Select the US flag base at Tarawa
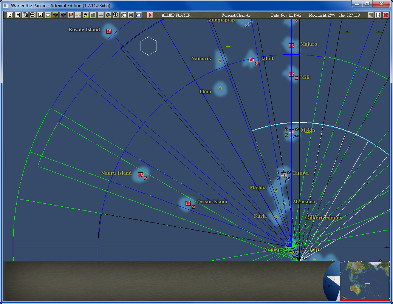The height and width of the screenshot is (304, 393). point(283,175)
